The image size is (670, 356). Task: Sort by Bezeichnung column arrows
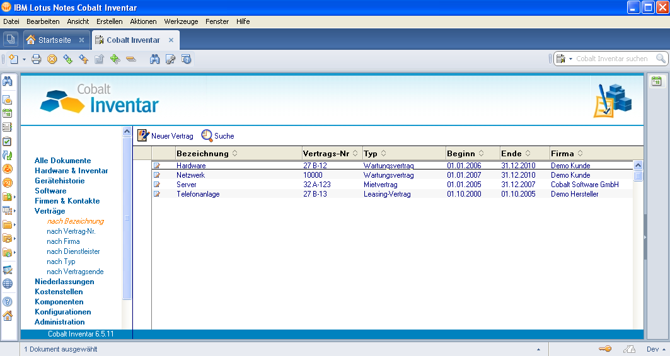(234, 153)
